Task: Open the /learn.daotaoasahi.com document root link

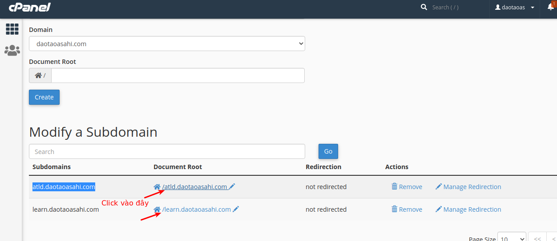Action: click(196, 209)
